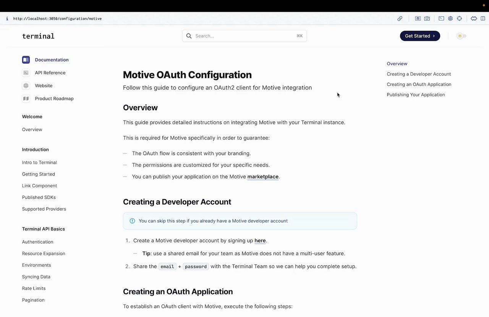
Task: Follow the Motive marketplace link
Action: tap(263, 177)
